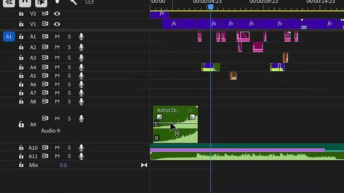344x193 pixels.
Task: Toggle lock on track A4
Action: coord(21,67)
